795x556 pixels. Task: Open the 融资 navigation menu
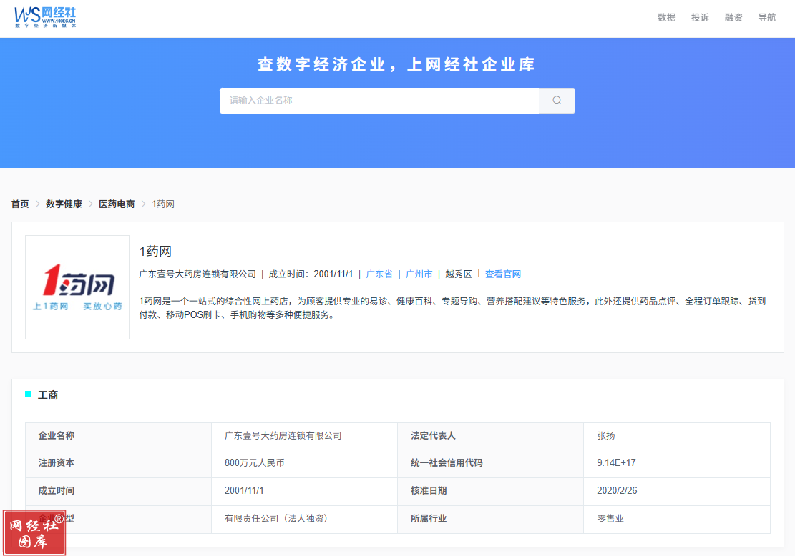[x=733, y=18]
